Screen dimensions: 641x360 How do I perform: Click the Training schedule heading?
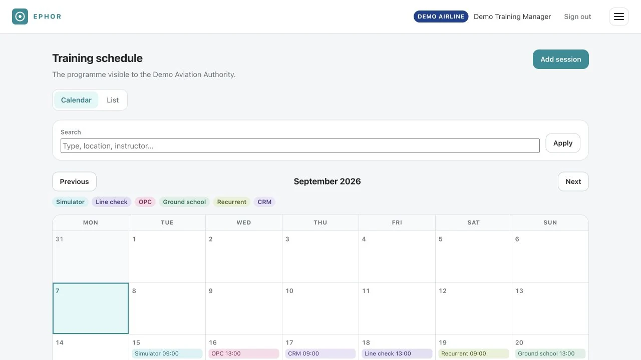click(x=97, y=58)
